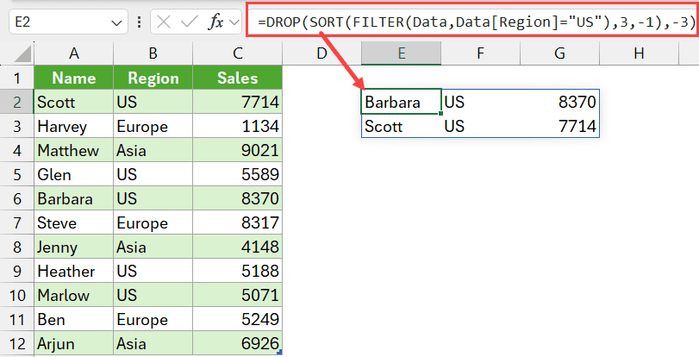Click the Region header cell
This screenshot has width=699, height=357.
pos(153,78)
